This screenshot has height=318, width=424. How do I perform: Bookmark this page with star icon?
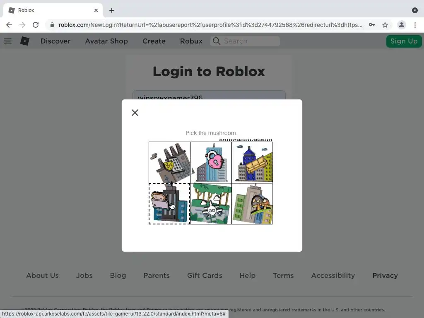tap(385, 25)
